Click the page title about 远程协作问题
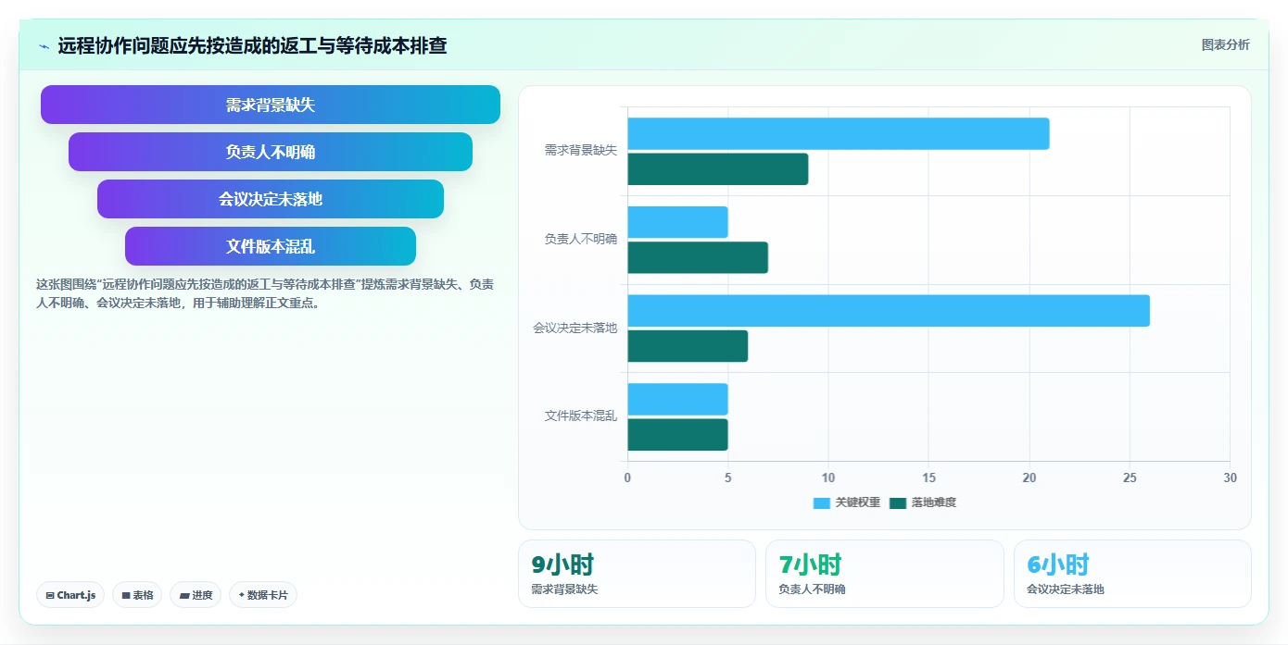This screenshot has height=645, width=1288. 252,45
